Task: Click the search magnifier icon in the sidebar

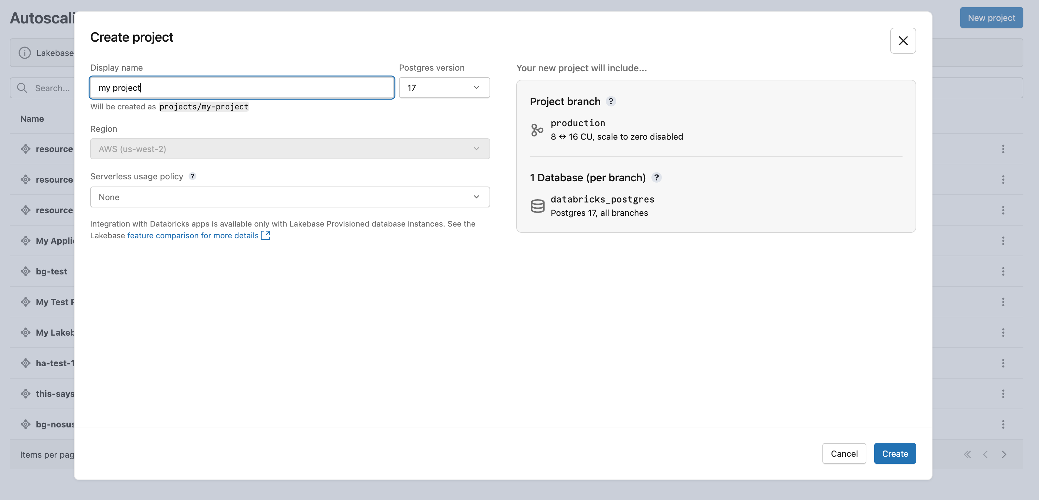Action: pyautogui.click(x=22, y=88)
